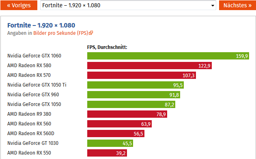Screen dimensions: 256x159
Task: Go to next chart with Nächstes button
Action: click(238, 5)
